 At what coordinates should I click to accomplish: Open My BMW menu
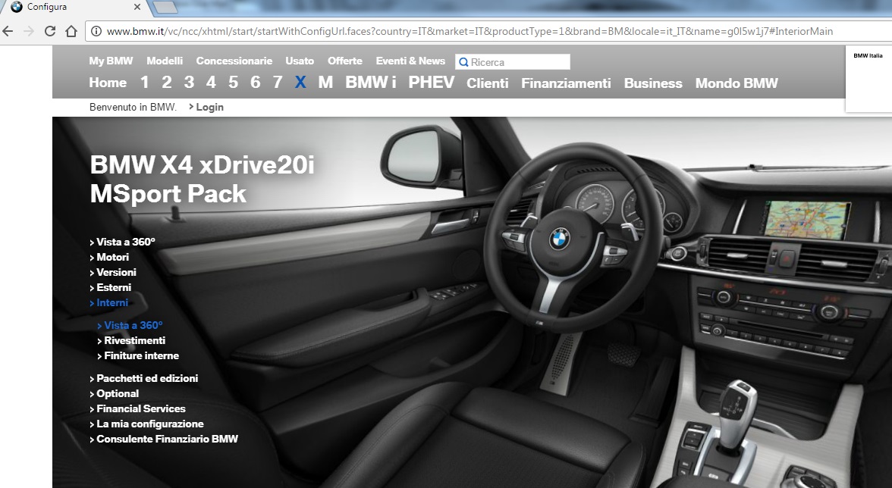coord(111,61)
